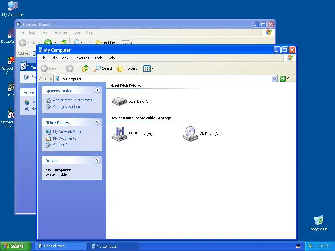Click the Start button
The width and height of the screenshot is (335, 251).
point(16,246)
